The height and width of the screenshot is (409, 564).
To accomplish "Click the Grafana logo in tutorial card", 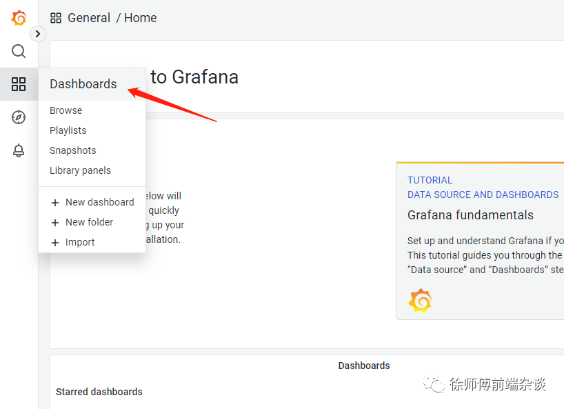I will point(420,300).
